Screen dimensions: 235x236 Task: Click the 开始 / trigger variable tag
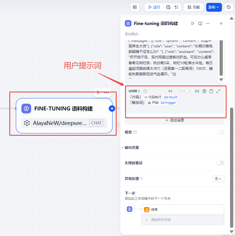pyautogui.click(x=162, y=103)
